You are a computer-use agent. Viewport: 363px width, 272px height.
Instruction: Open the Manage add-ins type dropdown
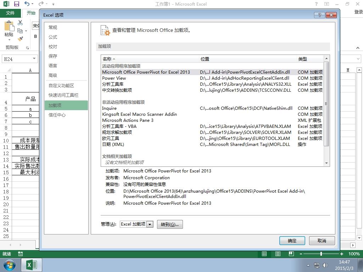pyautogui.click(x=150, y=224)
